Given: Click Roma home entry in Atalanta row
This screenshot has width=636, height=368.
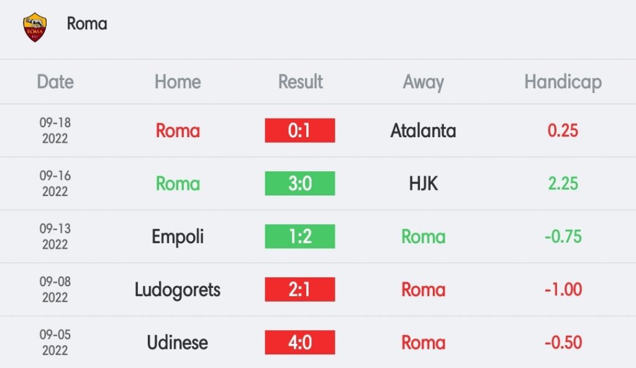Looking at the screenshot, I should click(x=178, y=130).
